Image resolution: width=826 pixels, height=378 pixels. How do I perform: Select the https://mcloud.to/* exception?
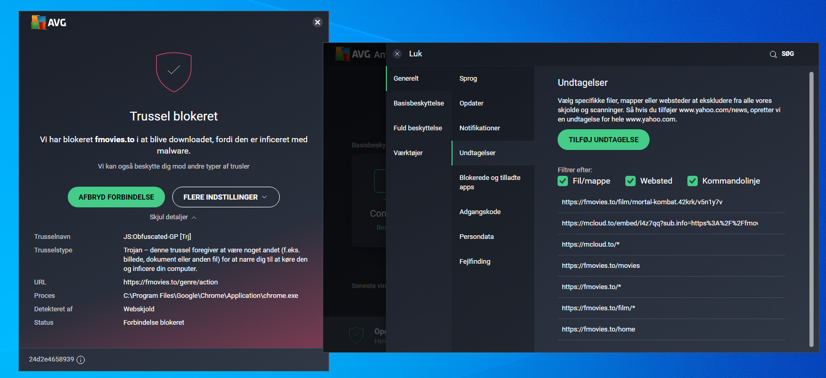(x=671, y=245)
